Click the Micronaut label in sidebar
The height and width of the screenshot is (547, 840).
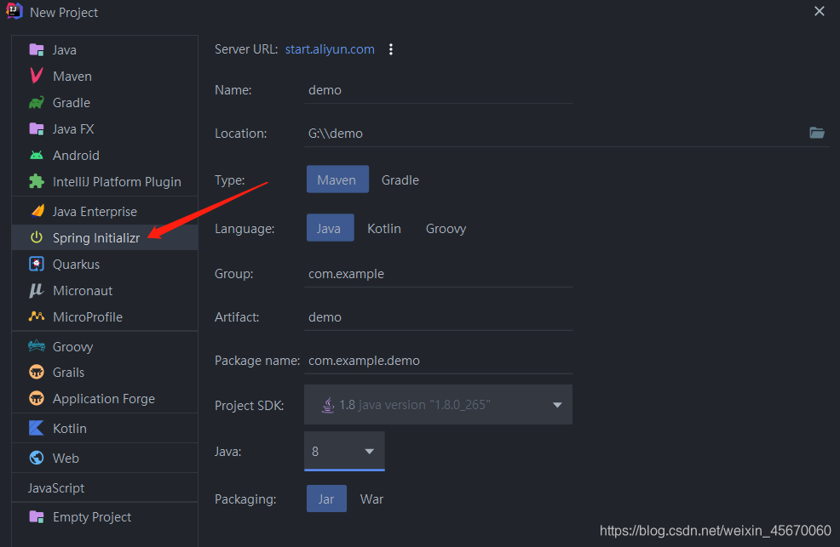point(83,290)
